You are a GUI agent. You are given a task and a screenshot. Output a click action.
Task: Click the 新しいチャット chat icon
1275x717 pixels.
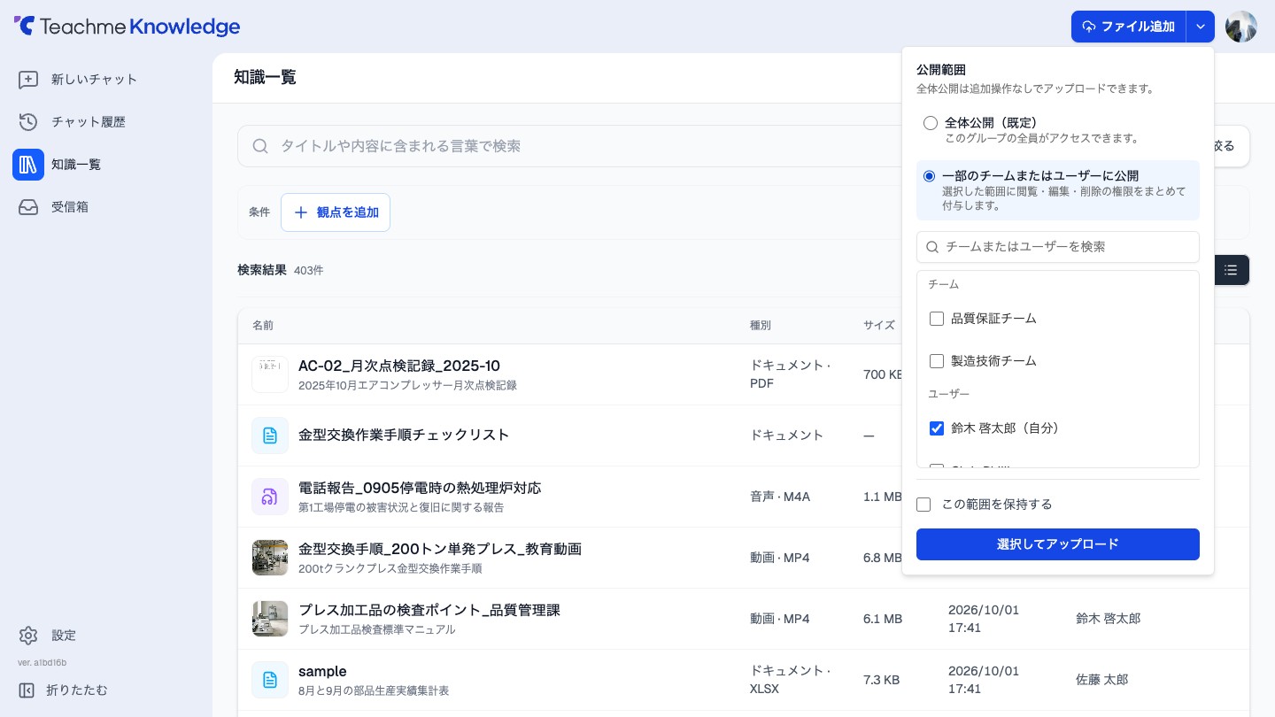coord(28,80)
